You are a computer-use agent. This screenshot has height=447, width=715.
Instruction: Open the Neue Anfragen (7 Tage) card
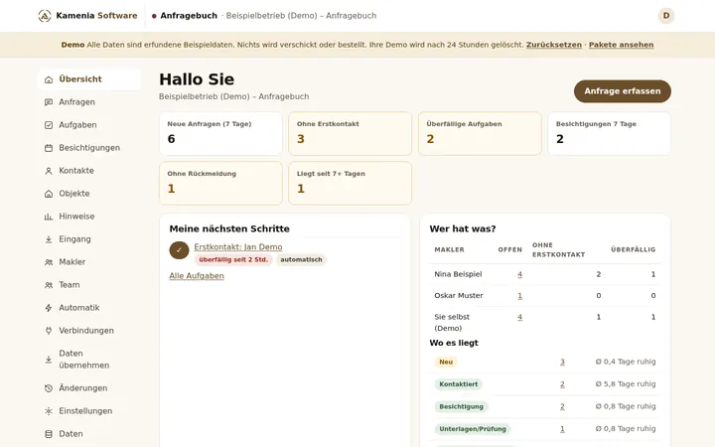tap(220, 134)
